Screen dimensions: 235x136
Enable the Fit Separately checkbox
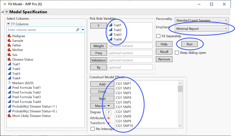coord(158,36)
